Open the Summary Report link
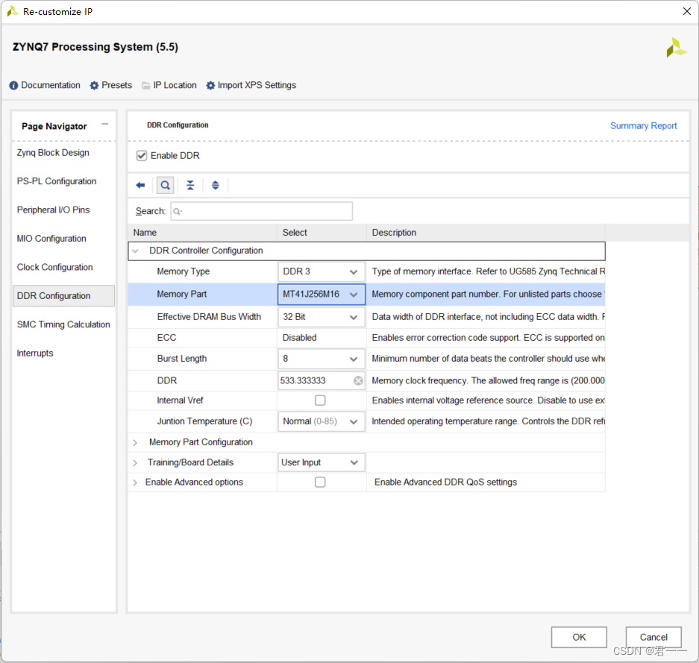 pyautogui.click(x=643, y=126)
